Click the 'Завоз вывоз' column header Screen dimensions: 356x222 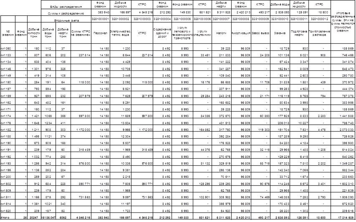pyautogui.click(x=261, y=33)
